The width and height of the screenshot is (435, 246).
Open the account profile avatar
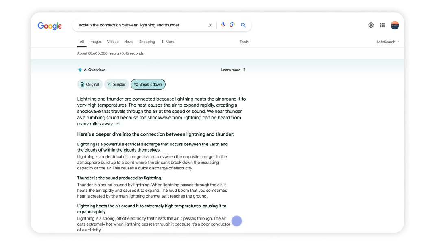(x=395, y=25)
